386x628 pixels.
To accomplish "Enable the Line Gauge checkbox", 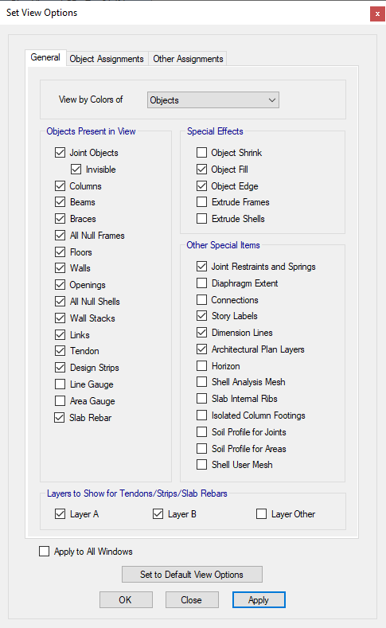I will click(x=60, y=384).
